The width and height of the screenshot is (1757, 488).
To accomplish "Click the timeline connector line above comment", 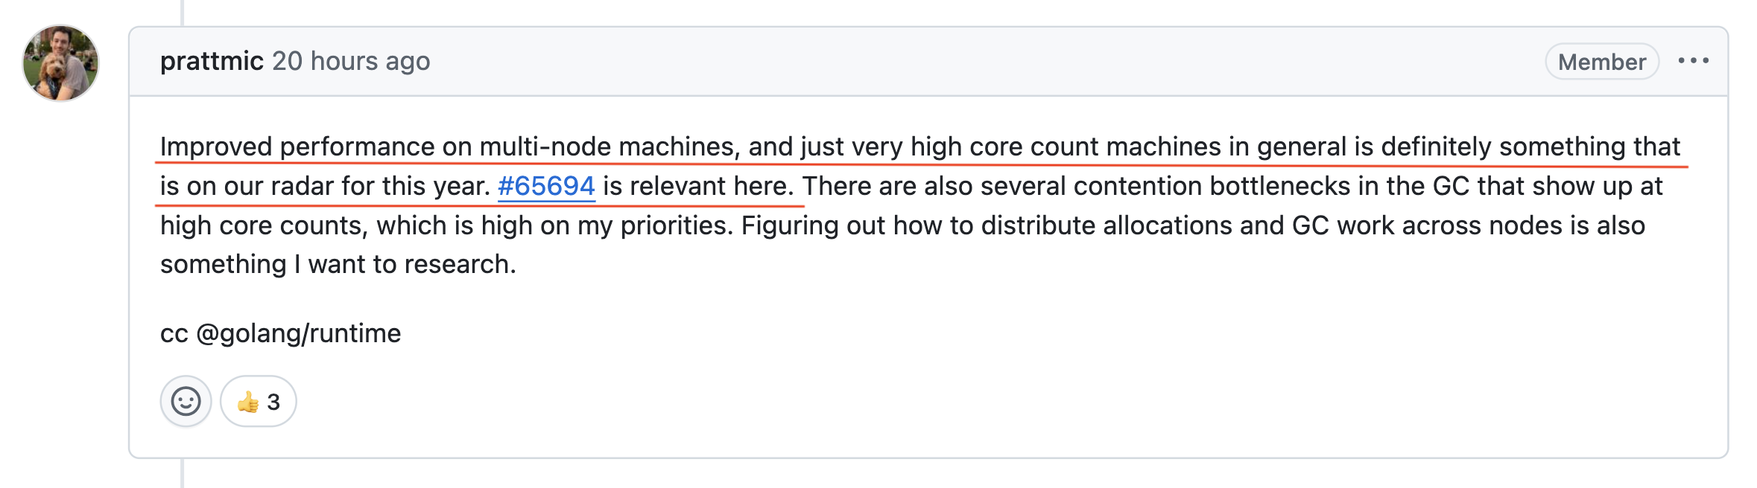I will tap(183, 12).
